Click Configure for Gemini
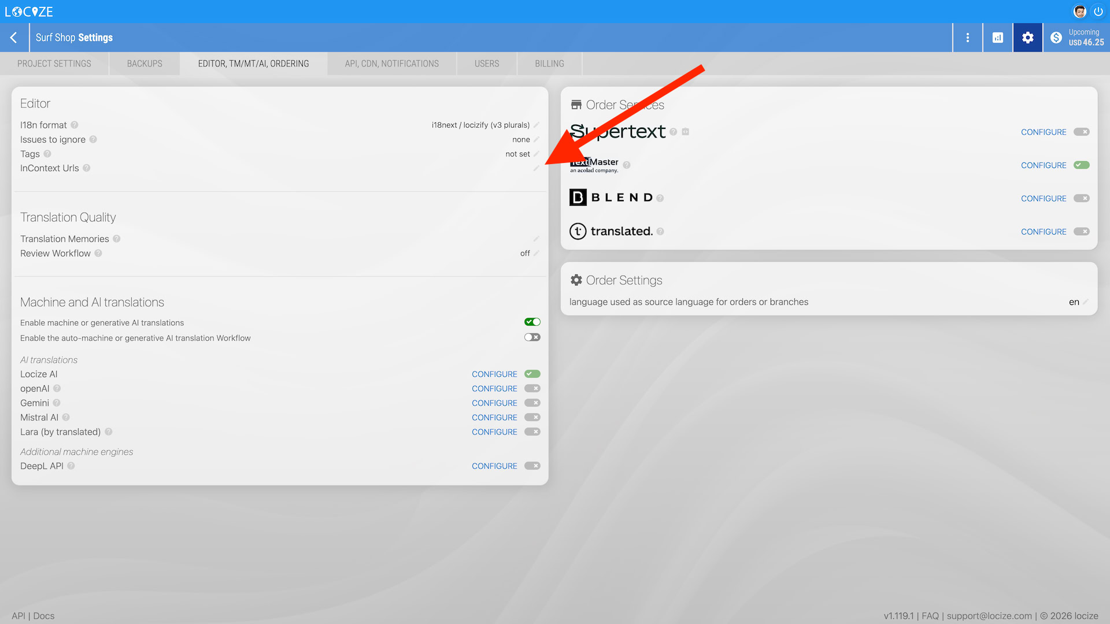Image resolution: width=1110 pixels, height=624 pixels. [x=494, y=403]
